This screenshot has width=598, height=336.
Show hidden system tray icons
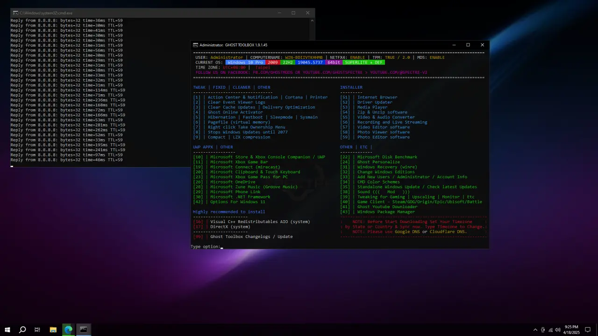(535, 329)
